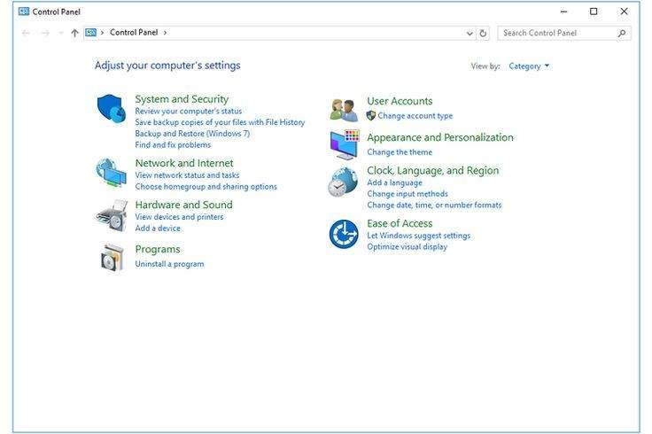
Task: Open View devices and printers link
Action: [179, 217]
